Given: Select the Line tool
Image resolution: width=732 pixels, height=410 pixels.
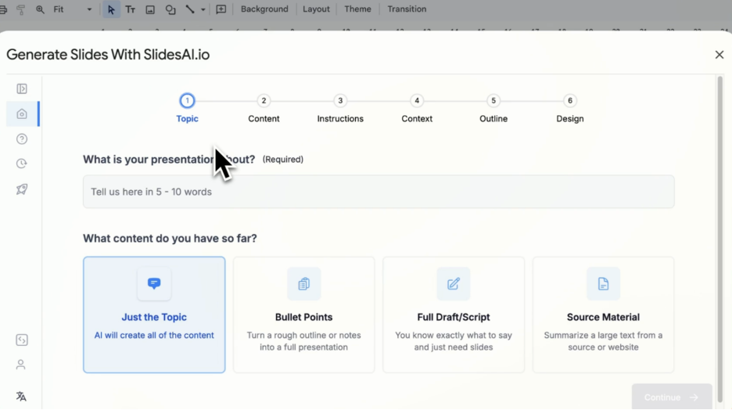Looking at the screenshot, I should pyautogui.click(x=190, y=9).
